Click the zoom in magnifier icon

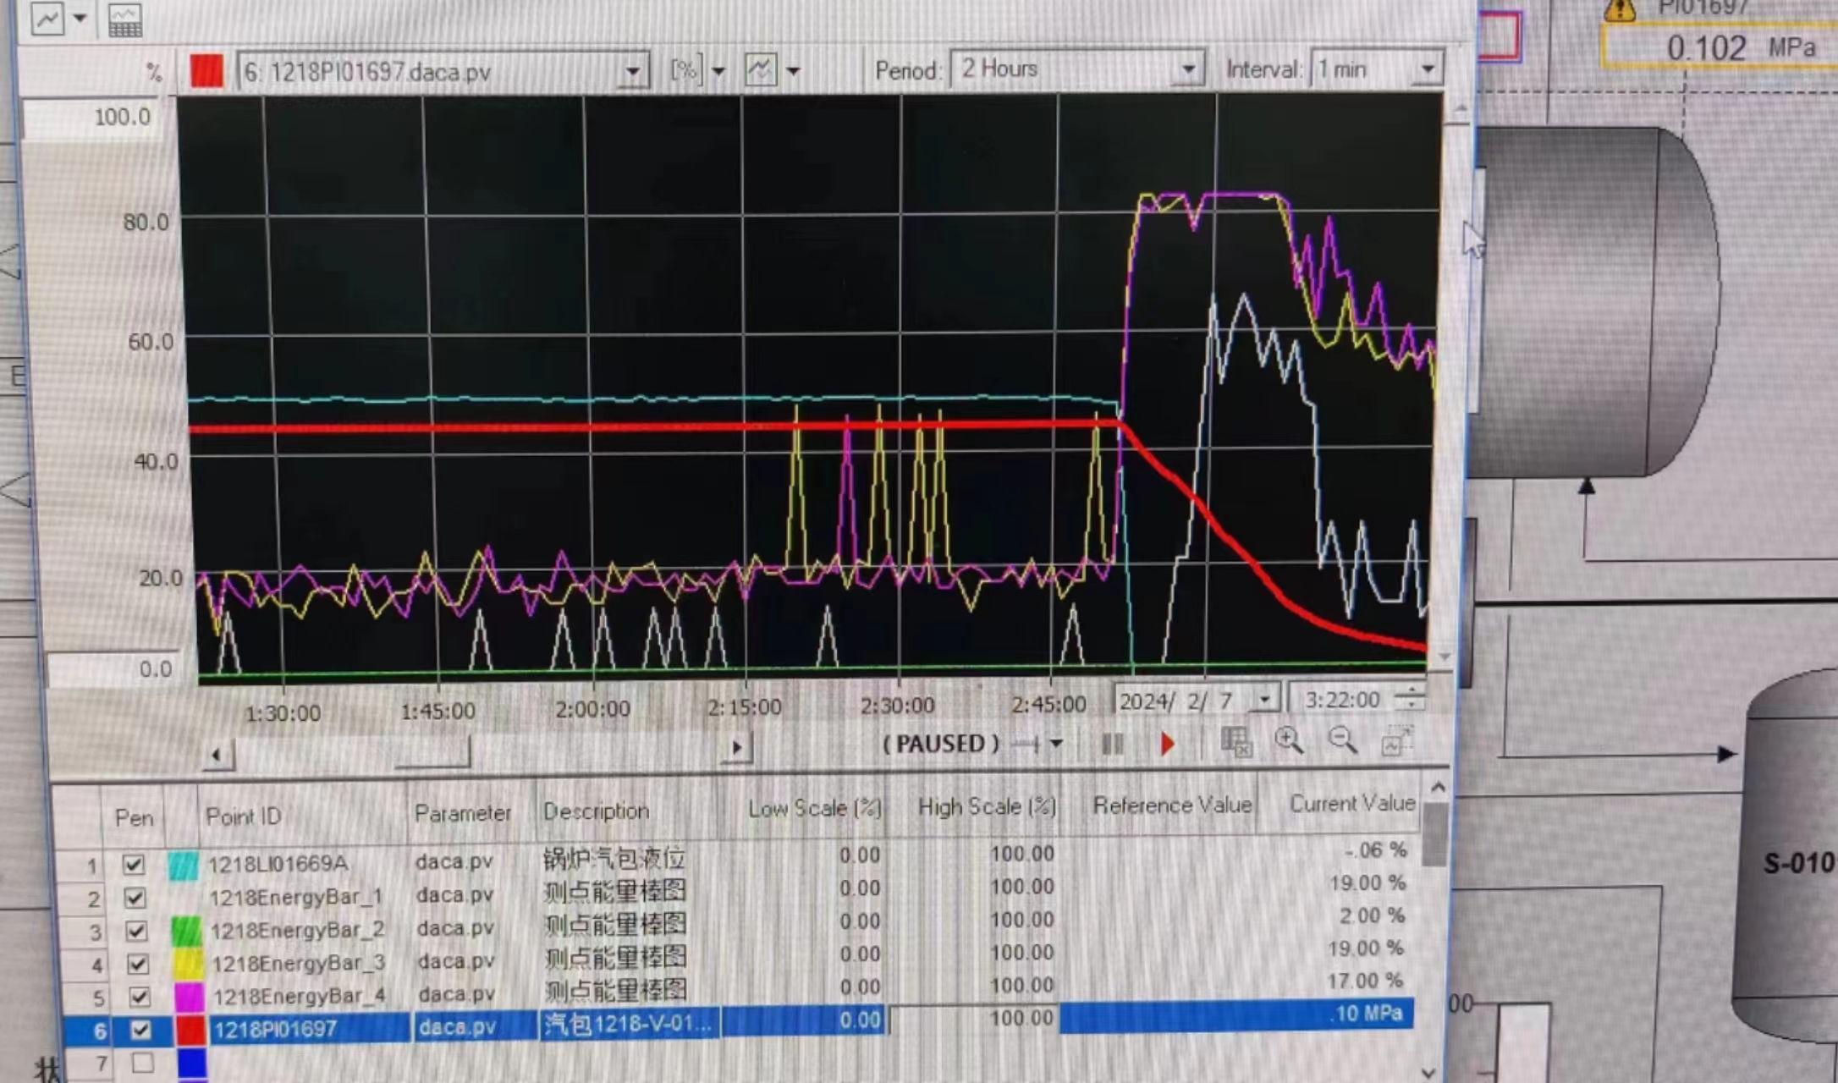point(1288,741)
